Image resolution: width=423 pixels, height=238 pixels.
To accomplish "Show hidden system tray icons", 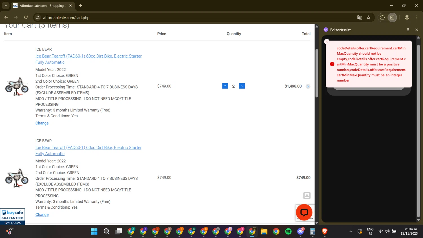I will pyautogui.click(x=351, y=232).
